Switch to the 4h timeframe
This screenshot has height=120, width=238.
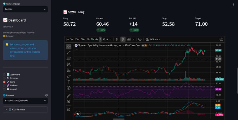[x=96, y=39]
